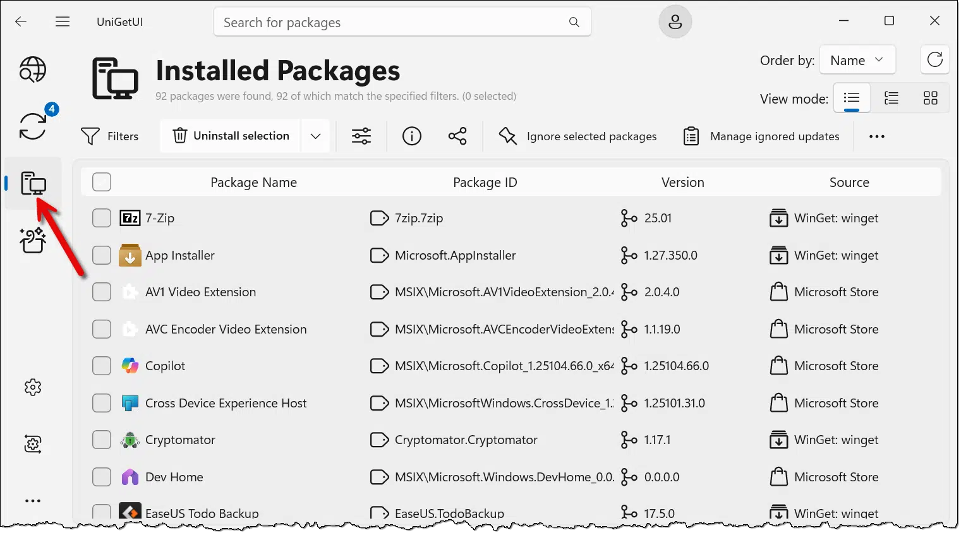The width and height of the screenshot is (961, 535).
Task: Open Package Bundles sidebar icon
Action: click(33, 241)
